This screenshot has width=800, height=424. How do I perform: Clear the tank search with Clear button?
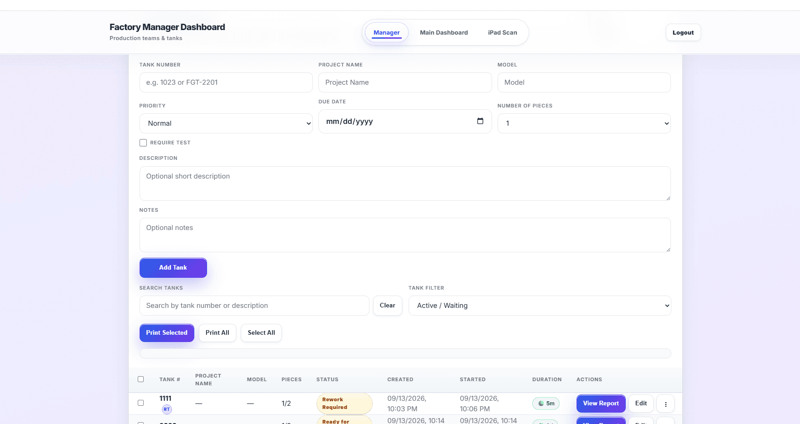[388, 306]
